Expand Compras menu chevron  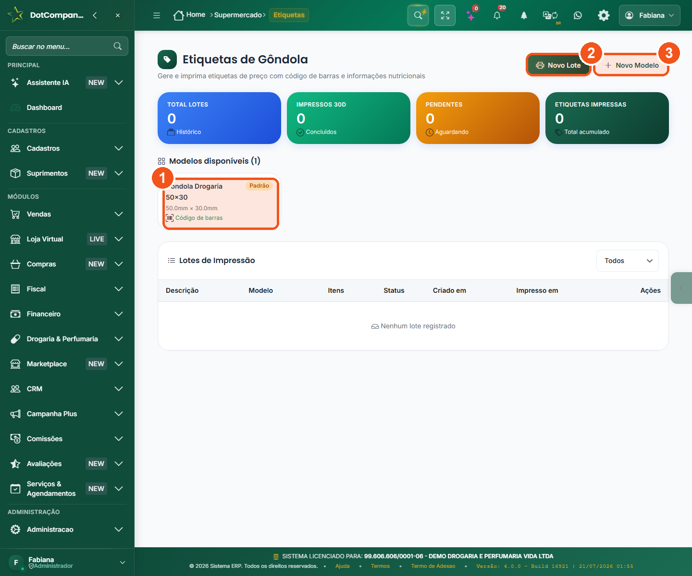coord(119,264)
